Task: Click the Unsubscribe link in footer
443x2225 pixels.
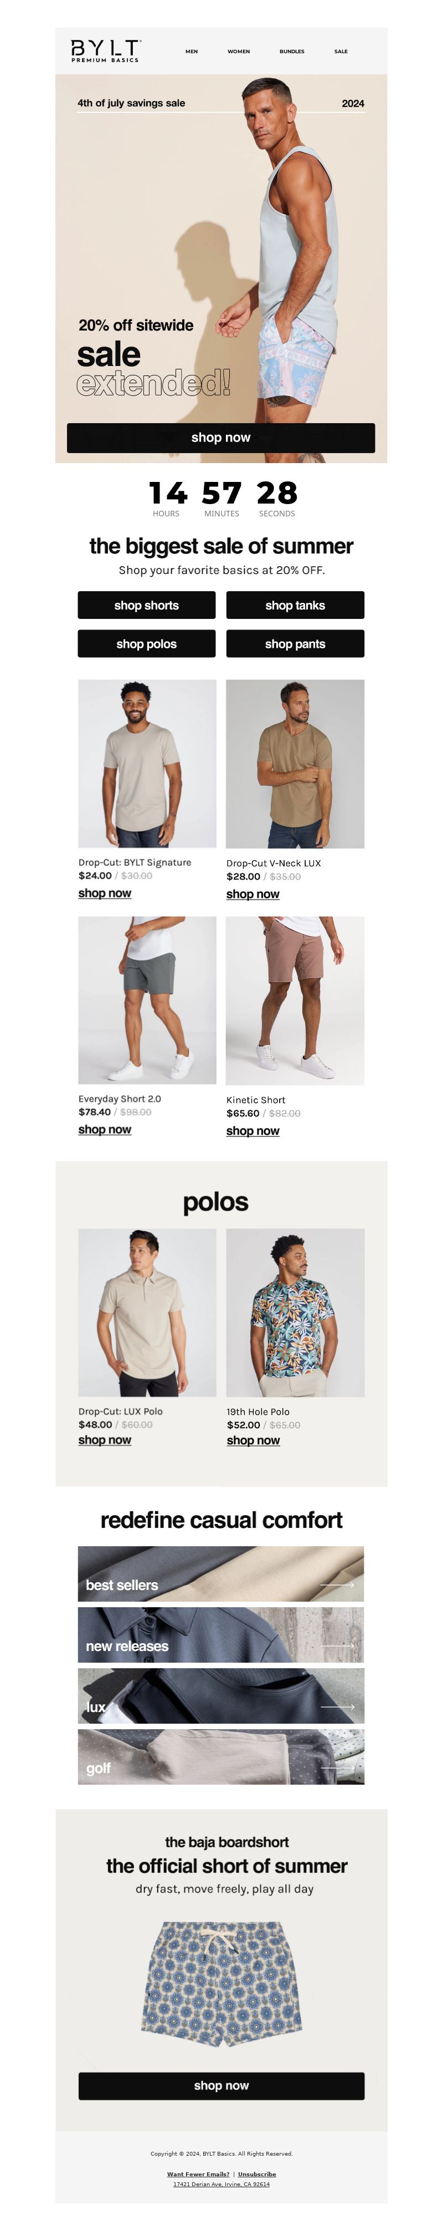Action: click(257, 2173)
